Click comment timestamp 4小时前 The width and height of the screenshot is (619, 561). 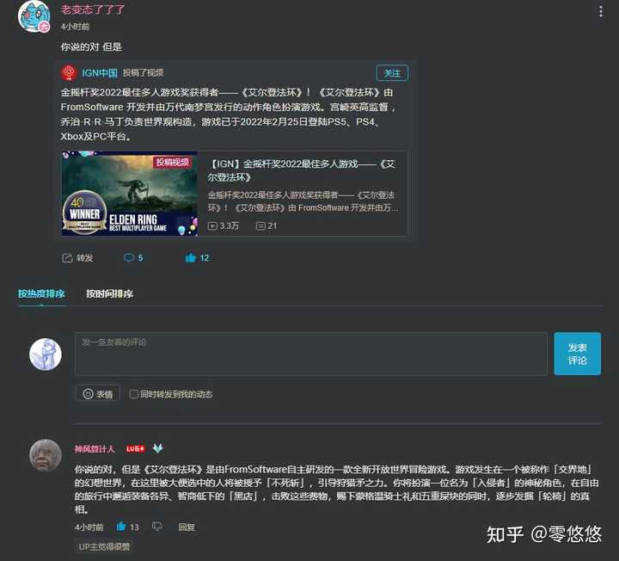(89, 527)
